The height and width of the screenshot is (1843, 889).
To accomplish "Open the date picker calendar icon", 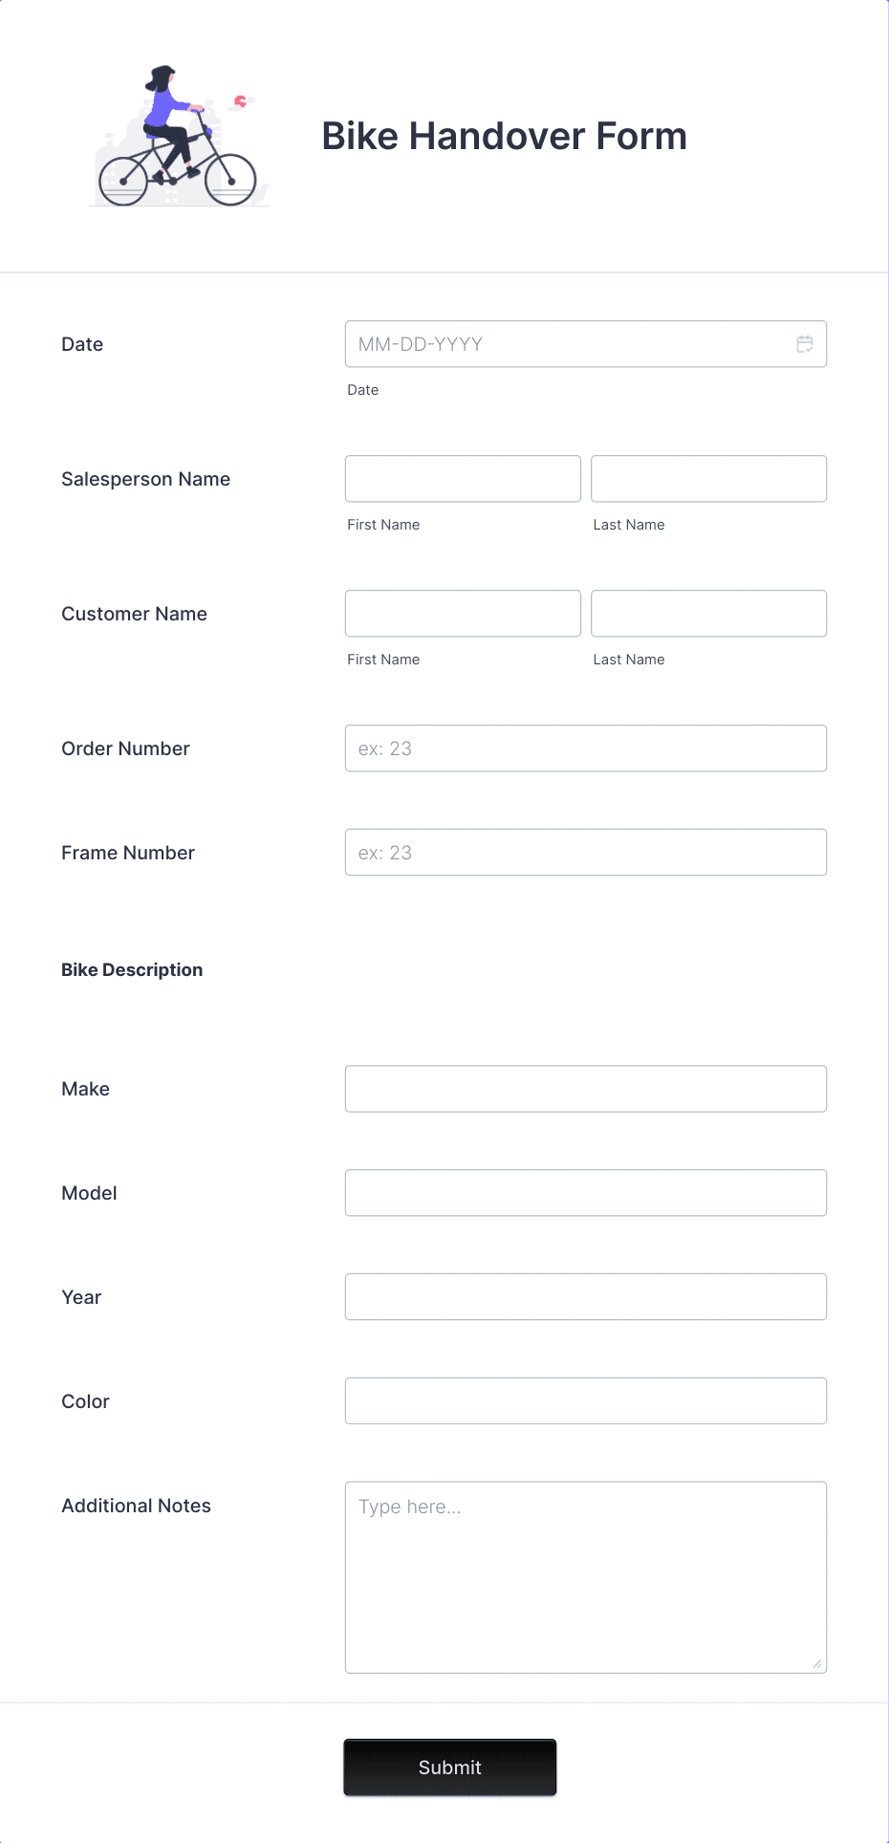I will point(805,343).
